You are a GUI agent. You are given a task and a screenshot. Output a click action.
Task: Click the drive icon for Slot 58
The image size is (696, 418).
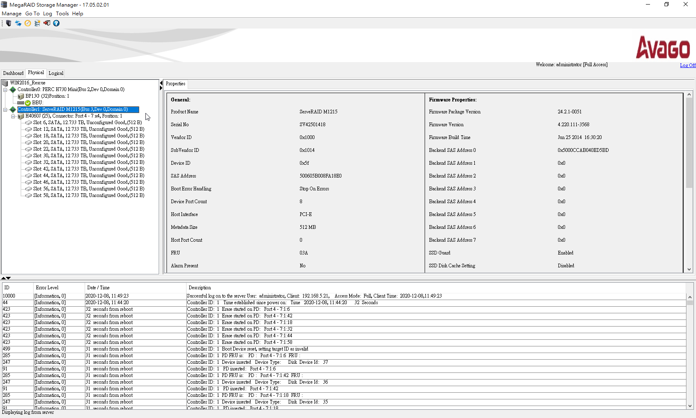(29, 195)
